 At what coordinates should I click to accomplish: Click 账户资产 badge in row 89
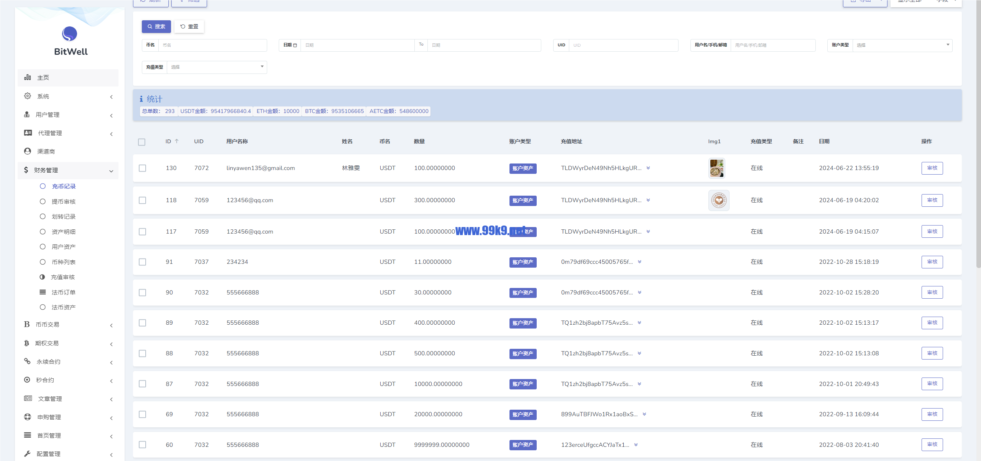point(523,323)
